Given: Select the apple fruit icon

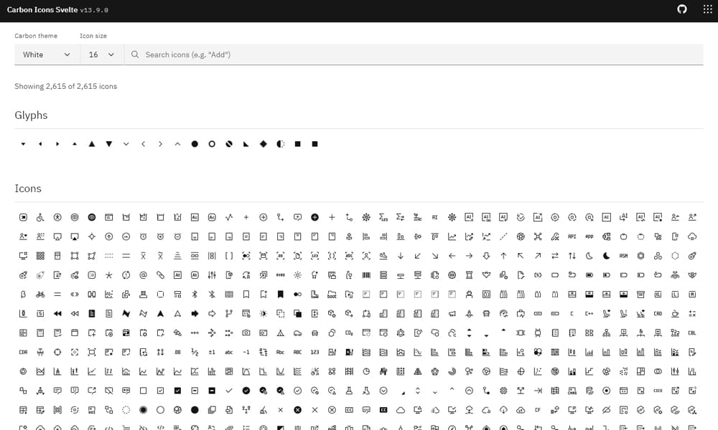Looking at the screenshot, I should pyautogui.click(x=624, y=236).
